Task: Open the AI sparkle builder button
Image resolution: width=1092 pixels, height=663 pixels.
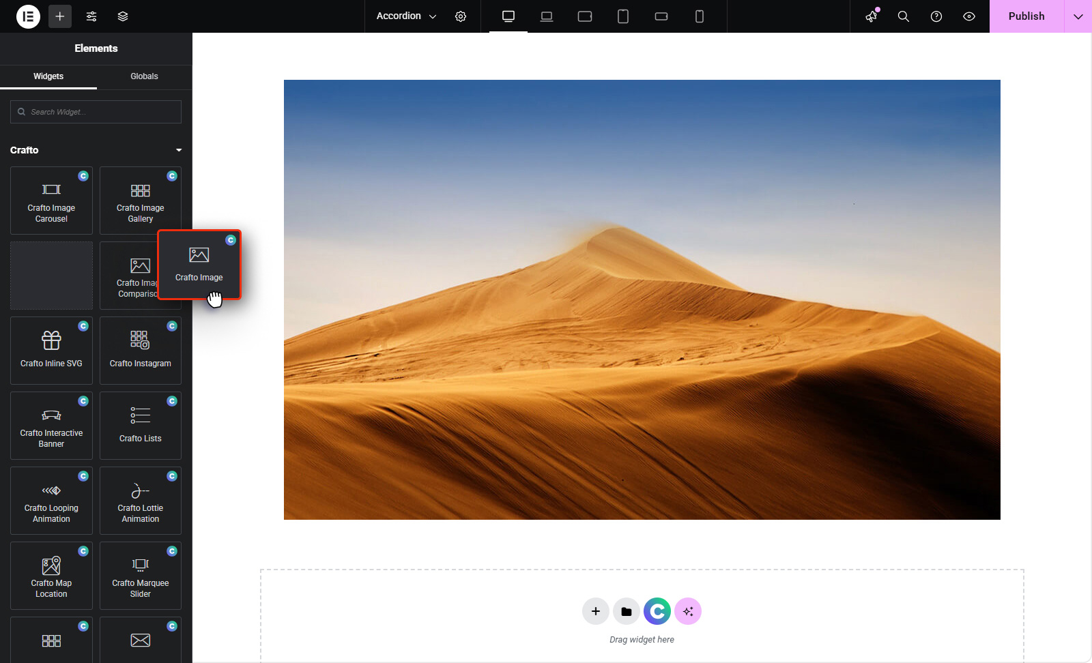Action: point(688,611)
